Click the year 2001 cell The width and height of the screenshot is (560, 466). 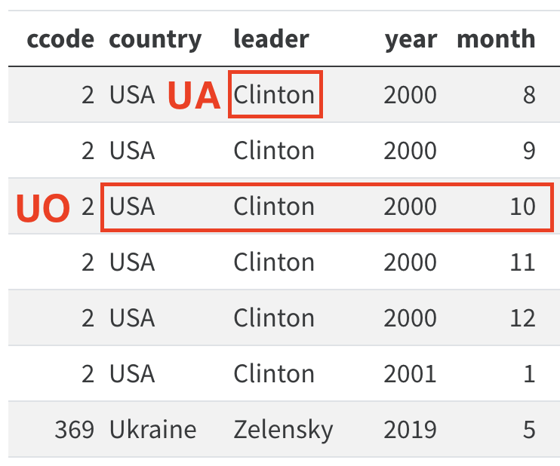pyautogui.click(x=410, y=374)
